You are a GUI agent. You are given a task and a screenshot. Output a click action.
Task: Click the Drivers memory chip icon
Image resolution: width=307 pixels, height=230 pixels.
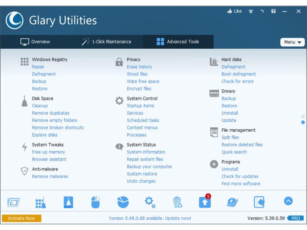(x=214, y=93)
